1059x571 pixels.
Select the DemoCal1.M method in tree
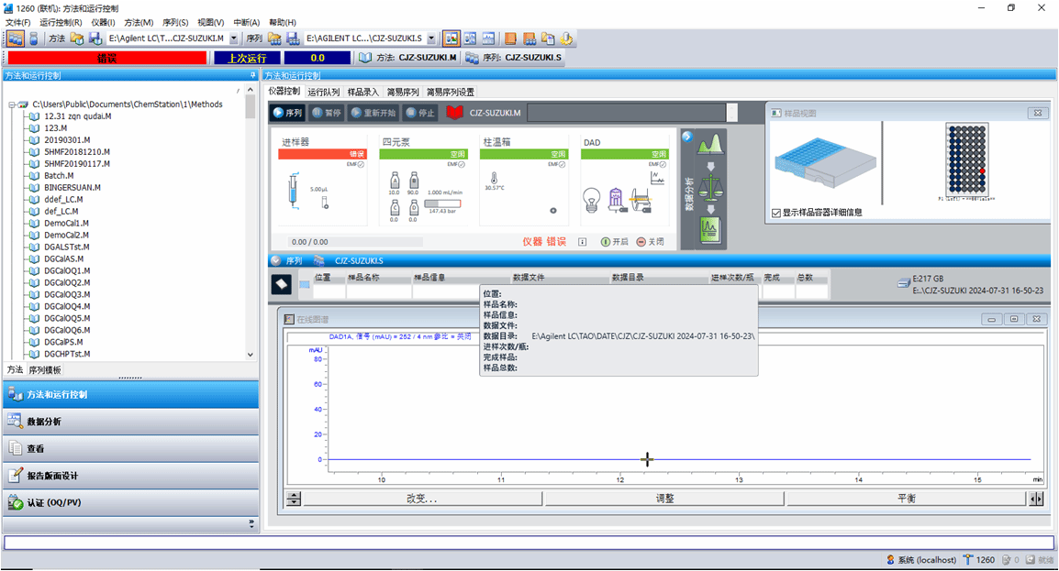coord(66,223)
